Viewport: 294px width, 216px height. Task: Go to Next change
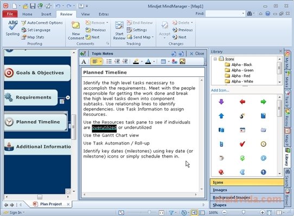179,37
